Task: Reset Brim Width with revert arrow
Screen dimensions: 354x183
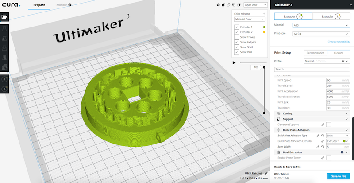Action: [323, 147]
